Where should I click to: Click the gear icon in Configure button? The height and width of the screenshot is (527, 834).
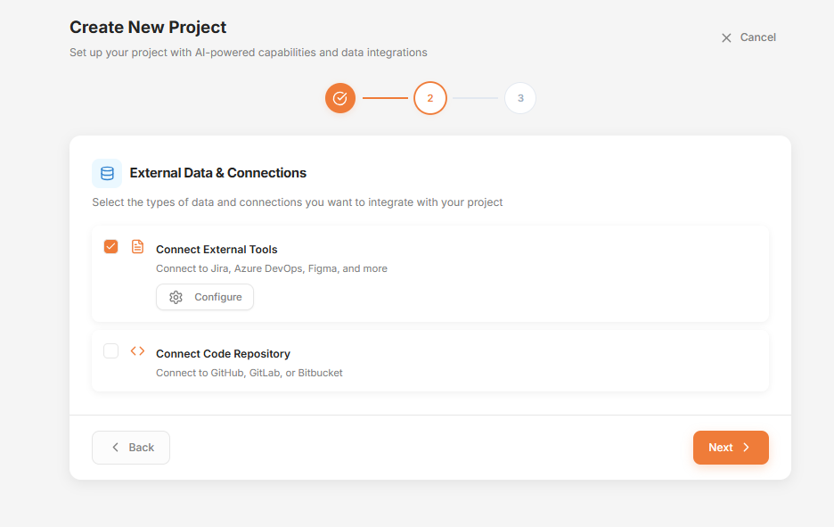176,297
